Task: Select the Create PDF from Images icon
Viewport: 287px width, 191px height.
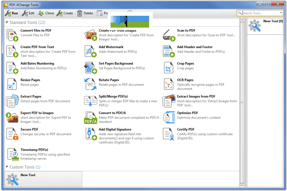Action: (91, 35)
